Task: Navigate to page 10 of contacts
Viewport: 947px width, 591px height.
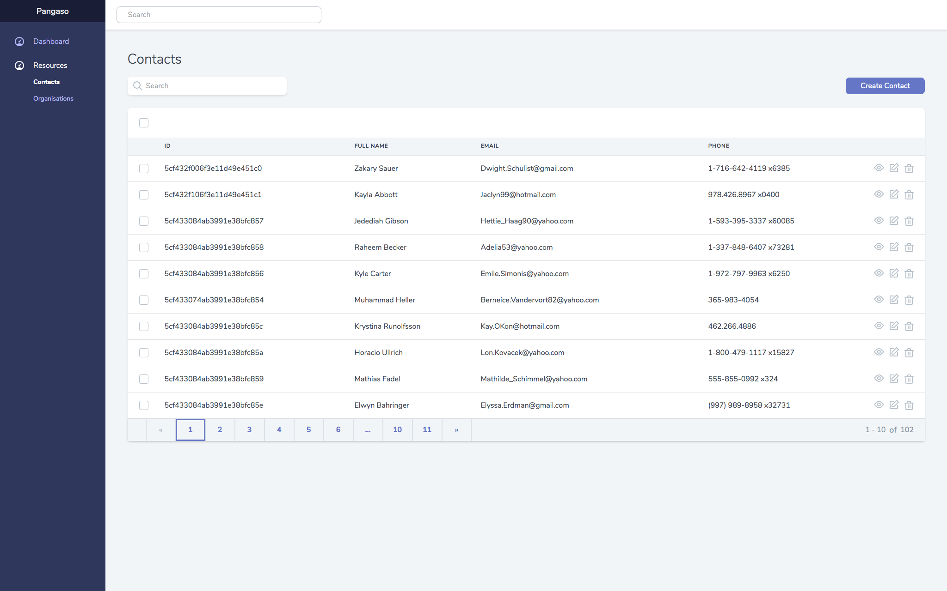Action: tap(398, 430)
